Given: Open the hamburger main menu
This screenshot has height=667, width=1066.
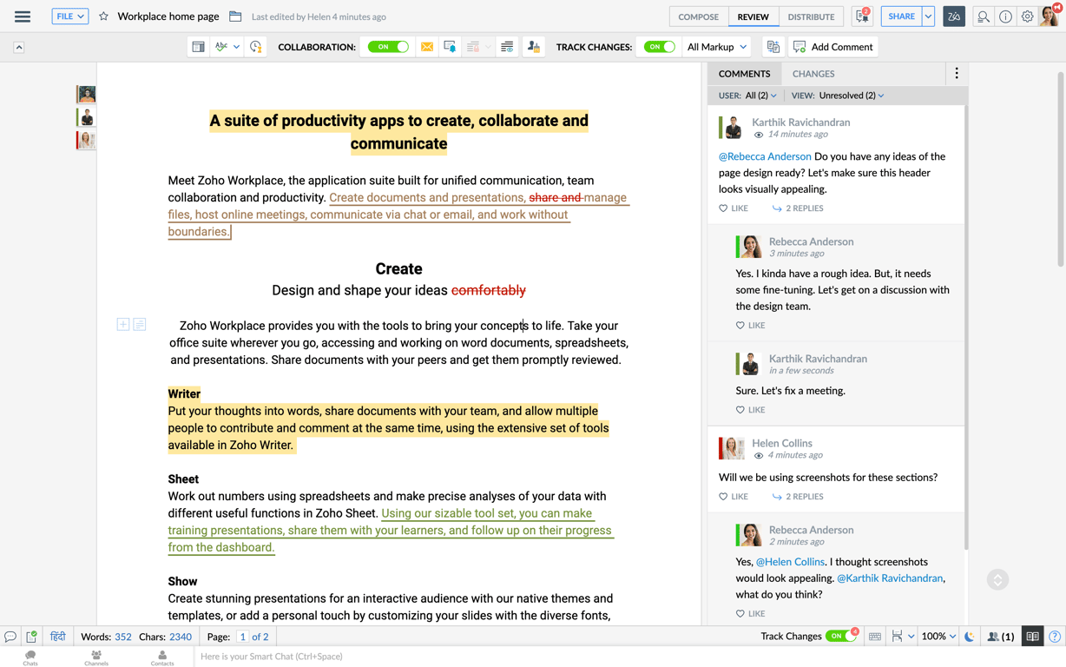Looking at the screenshot, I should pyautogui.click(x=23, y=17).
